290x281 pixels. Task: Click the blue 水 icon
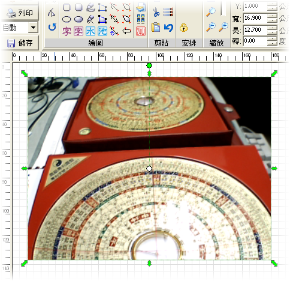[x=90, y=31]
